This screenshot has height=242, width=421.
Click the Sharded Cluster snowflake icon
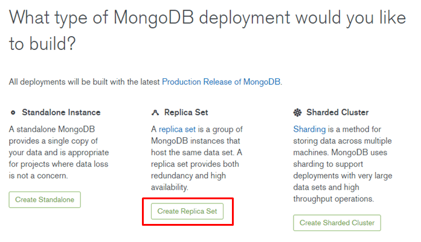pyautogui.click(x=297, y=113)
